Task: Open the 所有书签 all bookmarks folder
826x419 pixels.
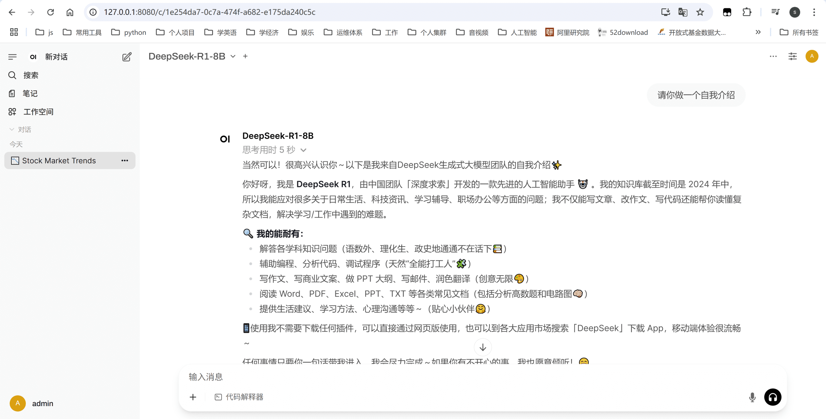Action: coord(799,32)
